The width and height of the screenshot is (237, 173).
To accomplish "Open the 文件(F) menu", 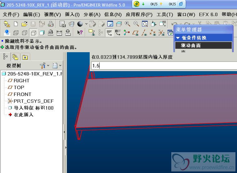I will tap(11, 15).
